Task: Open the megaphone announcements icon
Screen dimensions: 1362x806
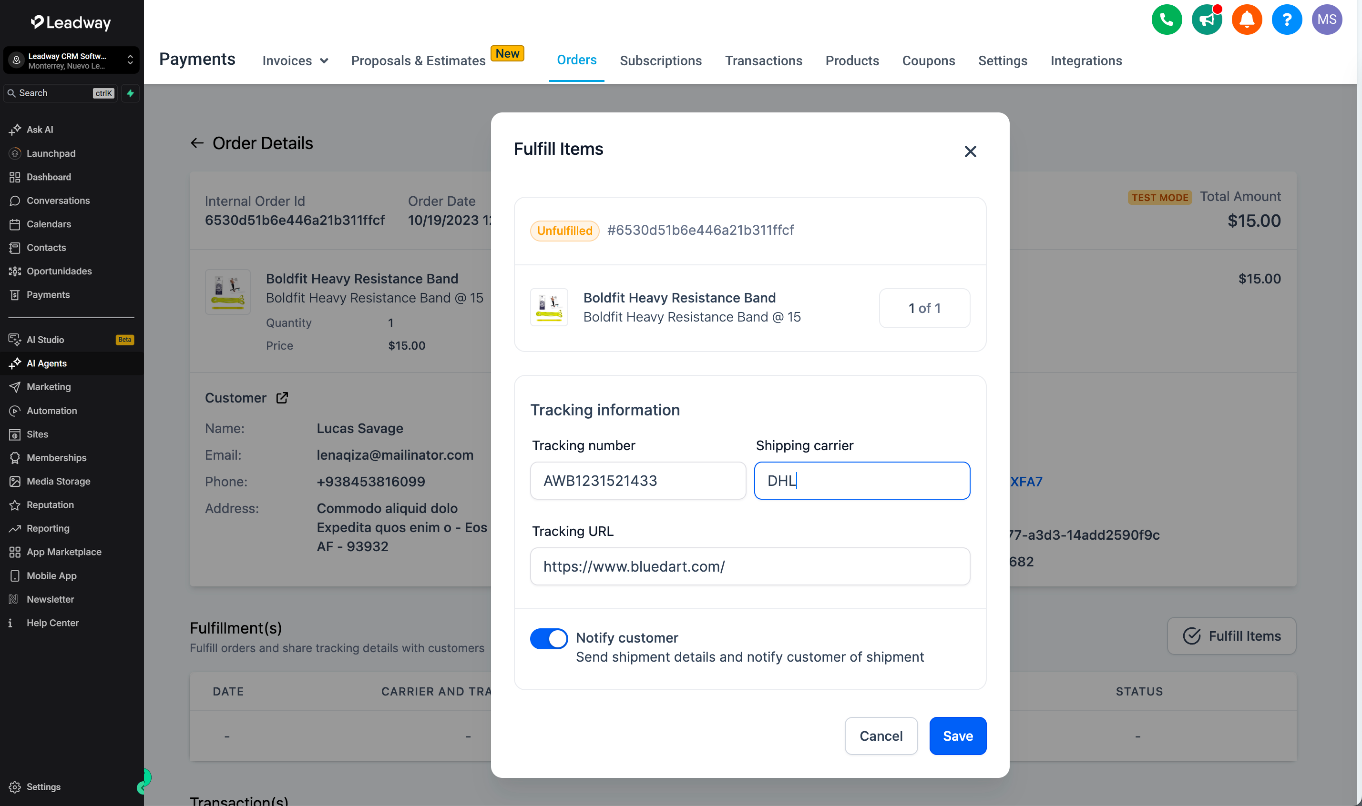Action: pyautogui.click(x=1207, y=20)
